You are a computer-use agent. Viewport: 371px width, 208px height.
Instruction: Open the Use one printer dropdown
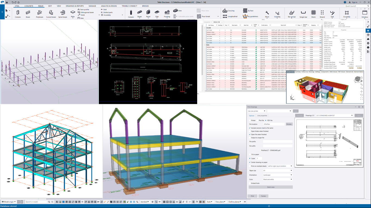click(x=256, y=111)
